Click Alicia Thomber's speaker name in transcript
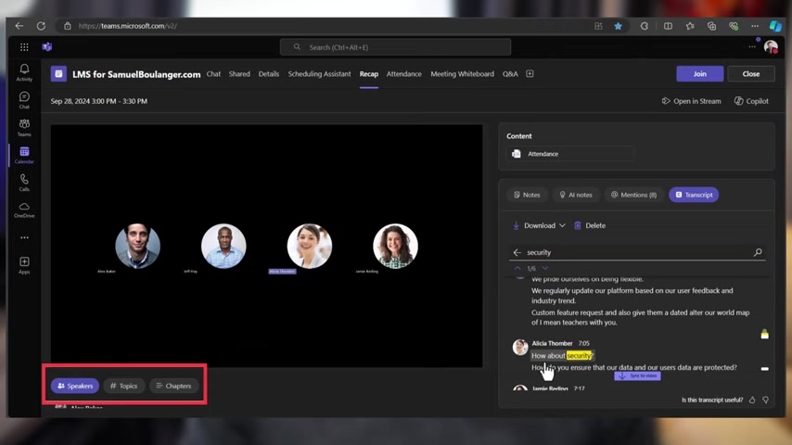This screenshot has height=445, width=792. point(552,343)
